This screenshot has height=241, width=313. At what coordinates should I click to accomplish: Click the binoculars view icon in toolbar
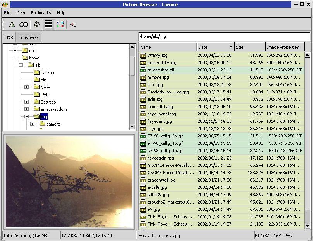click(23, 24)
